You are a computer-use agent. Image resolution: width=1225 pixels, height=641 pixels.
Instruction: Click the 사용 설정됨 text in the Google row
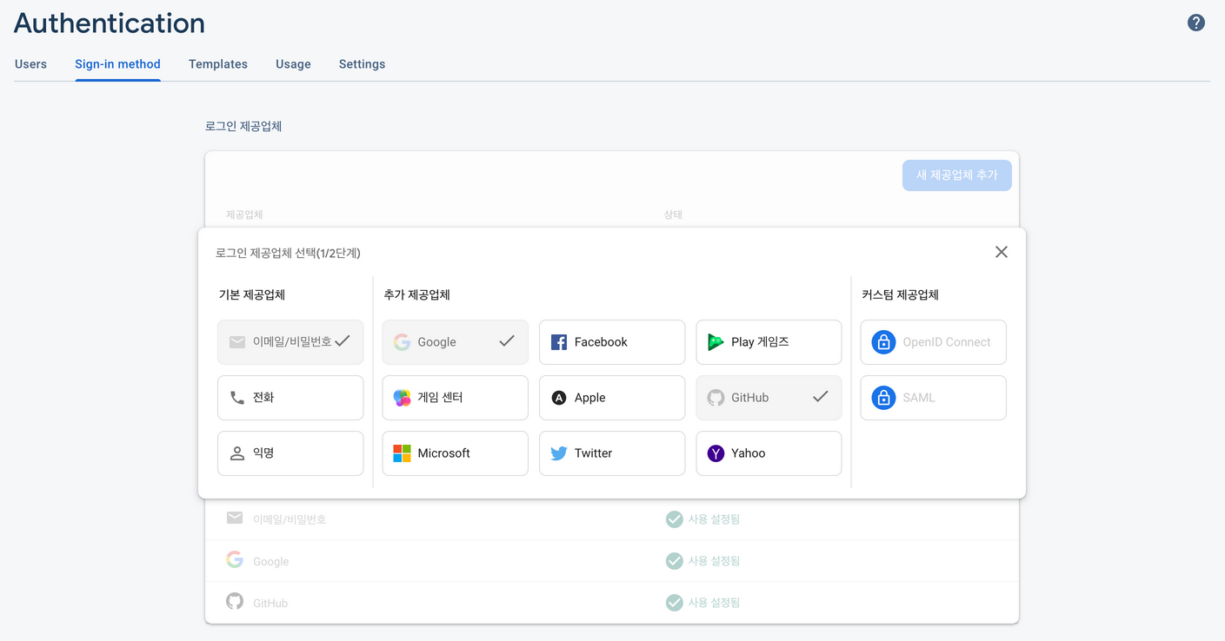(714, 561)
